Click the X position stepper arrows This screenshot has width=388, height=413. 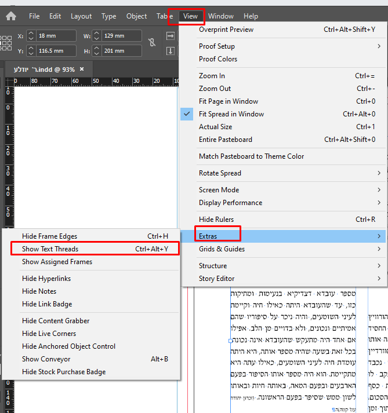(x=31, y=36)
